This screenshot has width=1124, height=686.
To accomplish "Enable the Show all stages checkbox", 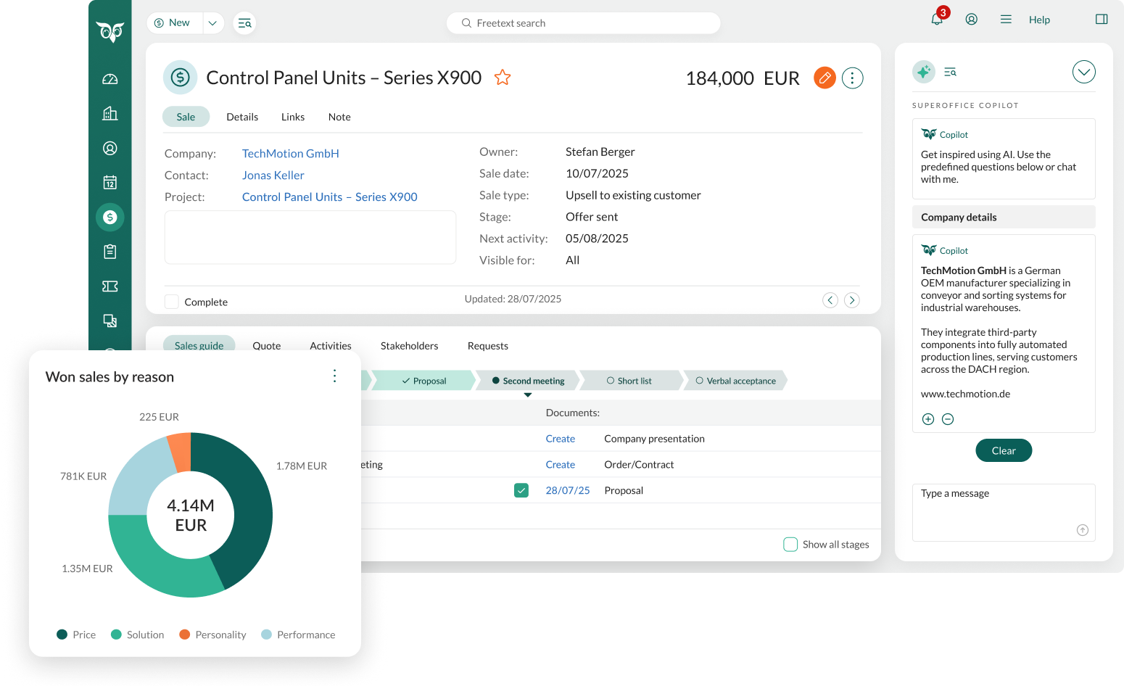I will (x=790, y=545).
